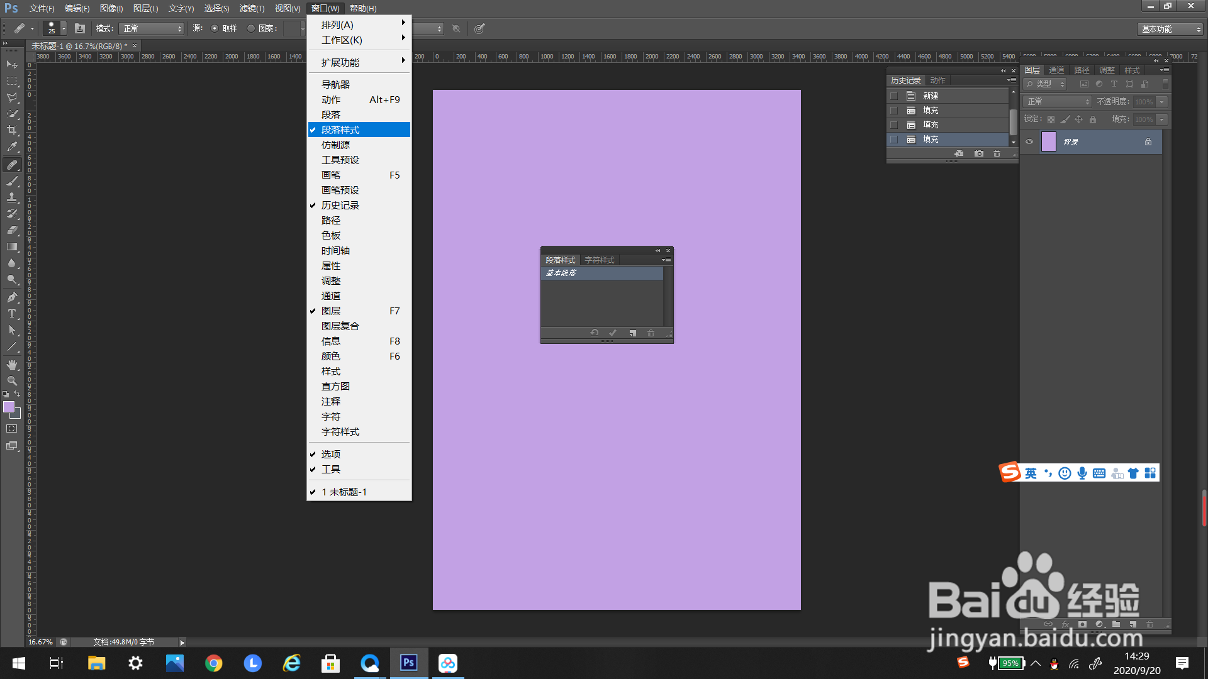
Task: Select the 取样 source radio button
Action: tap(215, 28)
